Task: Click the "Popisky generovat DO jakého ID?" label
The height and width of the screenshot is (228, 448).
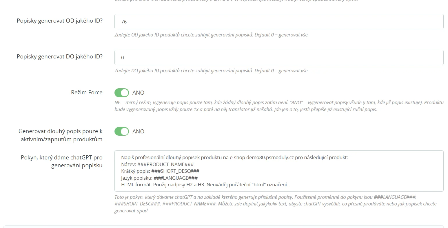Action: click(x=60, y=57)
